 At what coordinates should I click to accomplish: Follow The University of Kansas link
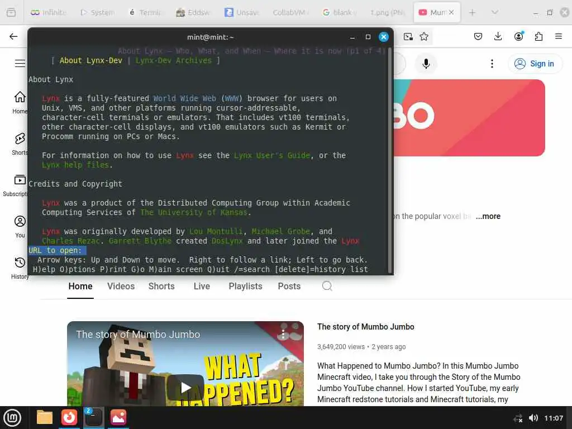click(x=194, y=212)
